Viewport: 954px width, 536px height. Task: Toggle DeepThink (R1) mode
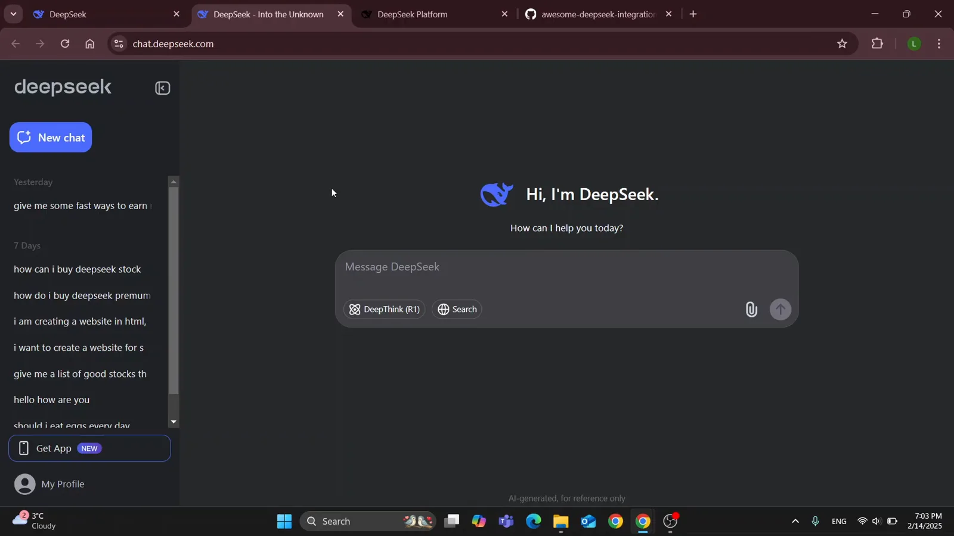(385, 309)
